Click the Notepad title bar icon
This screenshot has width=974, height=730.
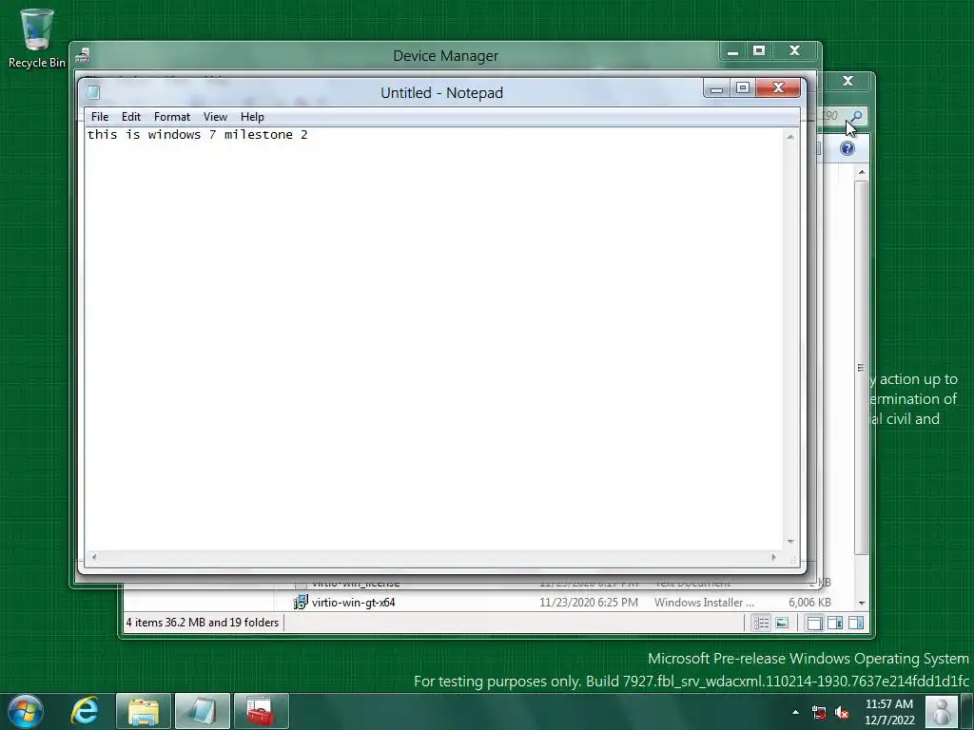coord(93,92)
